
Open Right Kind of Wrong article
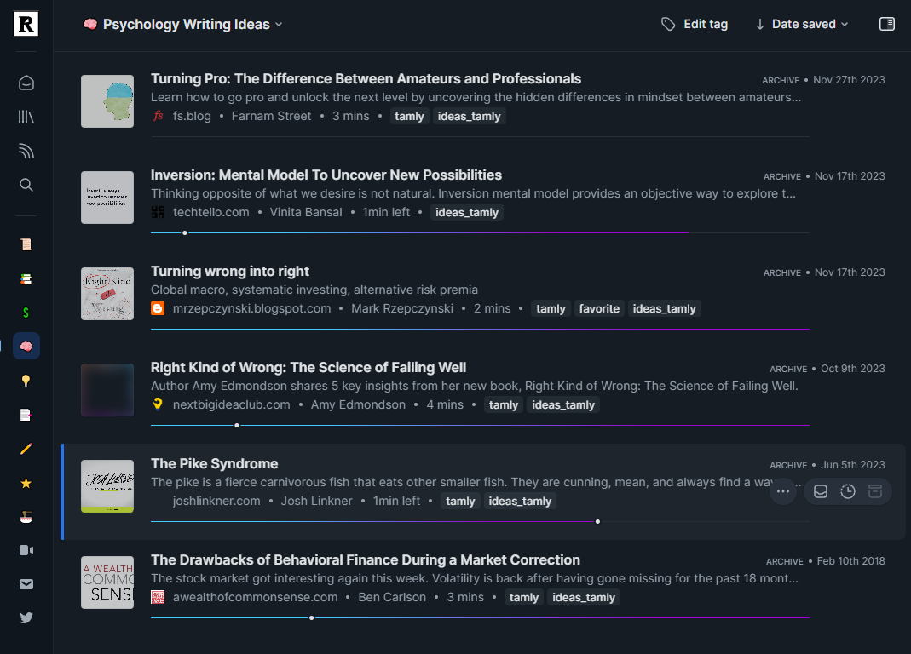308,368
